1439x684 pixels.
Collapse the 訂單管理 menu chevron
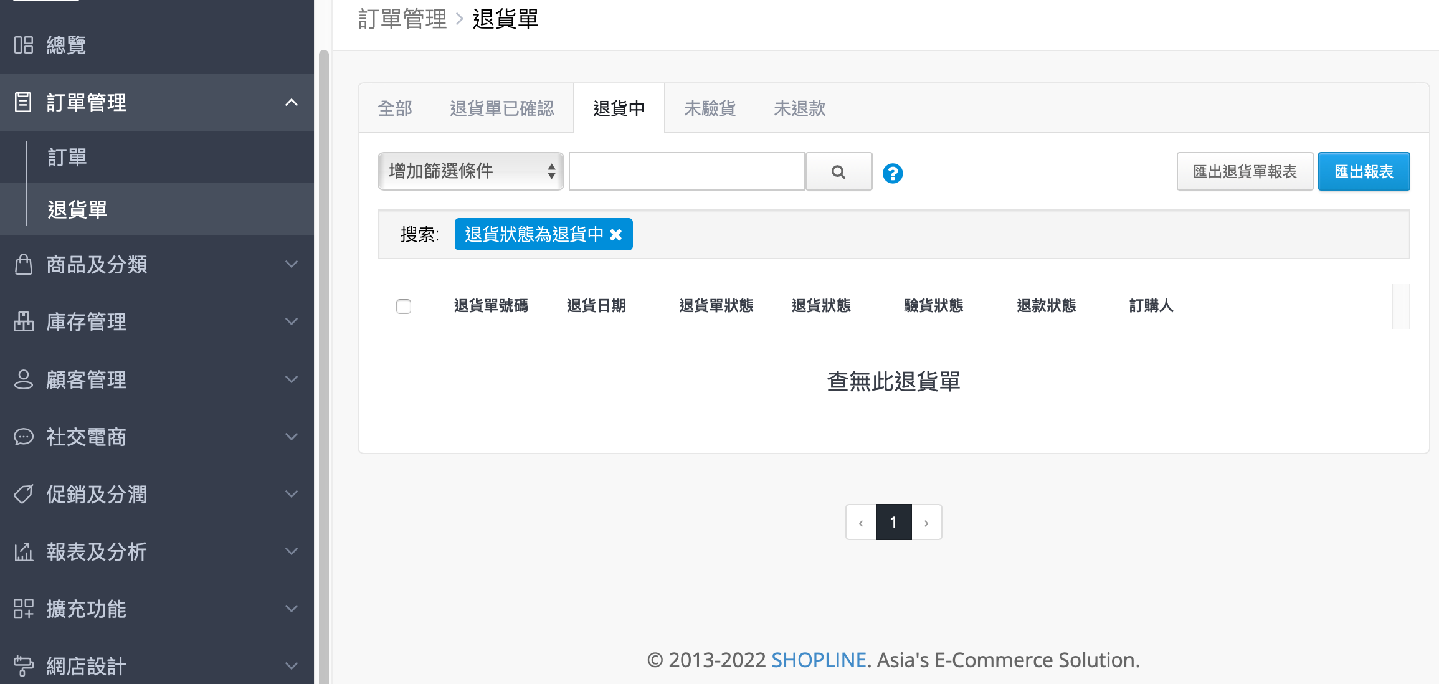tap(291, 102)
